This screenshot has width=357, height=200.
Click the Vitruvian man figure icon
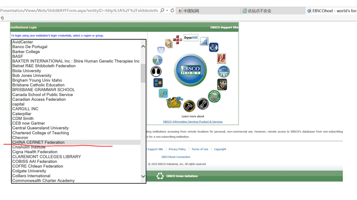point(158,60)
